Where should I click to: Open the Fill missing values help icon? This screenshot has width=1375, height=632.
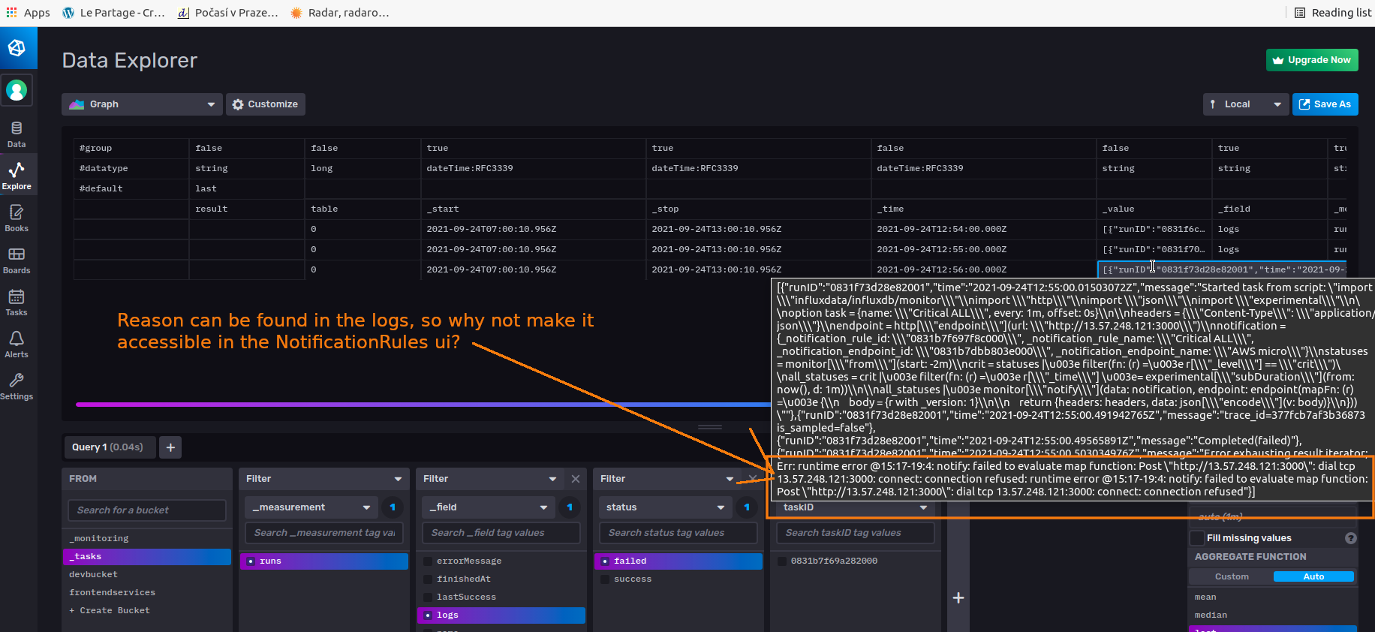(x=1350, y=537)
